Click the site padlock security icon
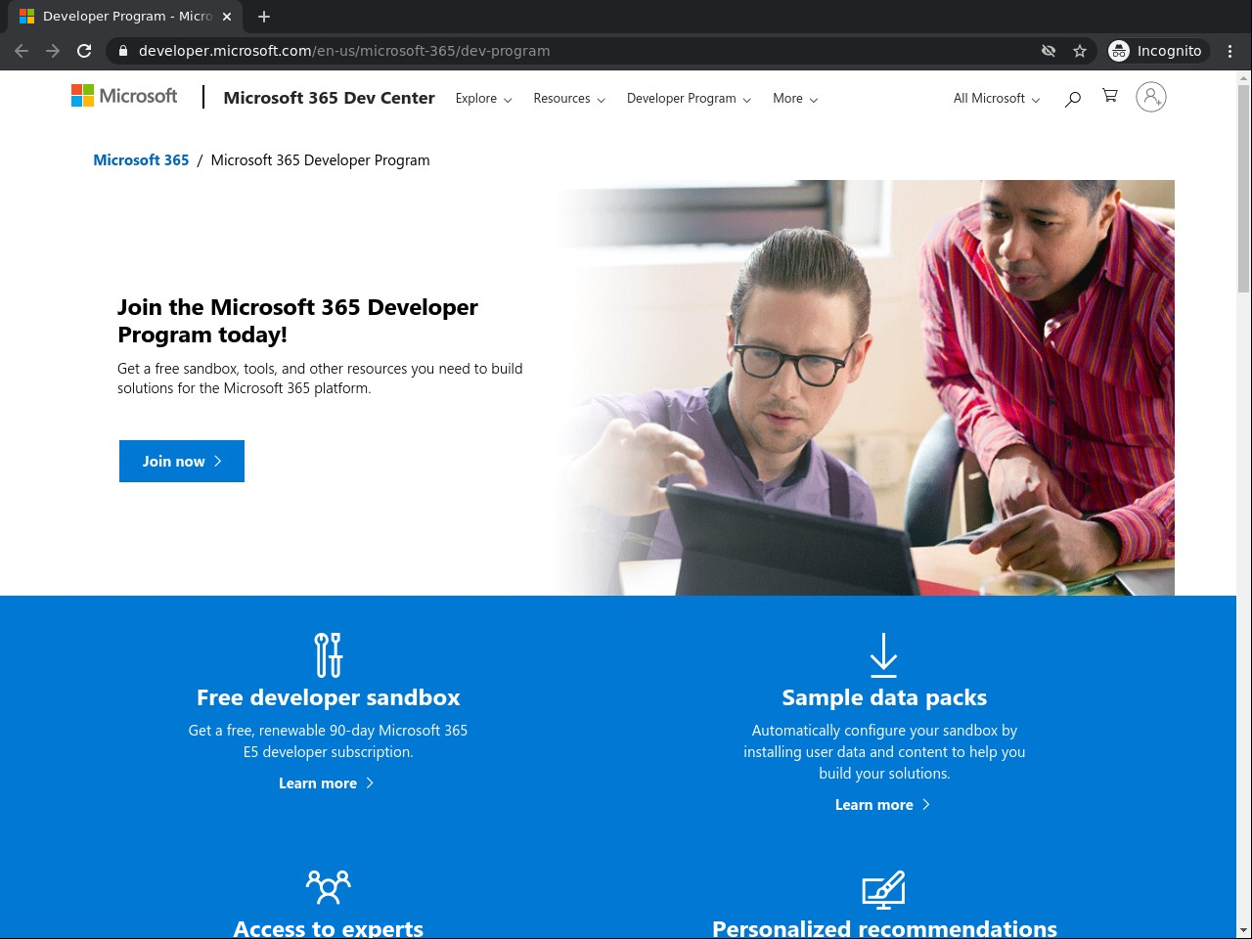Screen dimensions: 1252x939 122,51
